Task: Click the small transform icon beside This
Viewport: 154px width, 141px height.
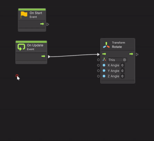Action: (x=104, y=59)
